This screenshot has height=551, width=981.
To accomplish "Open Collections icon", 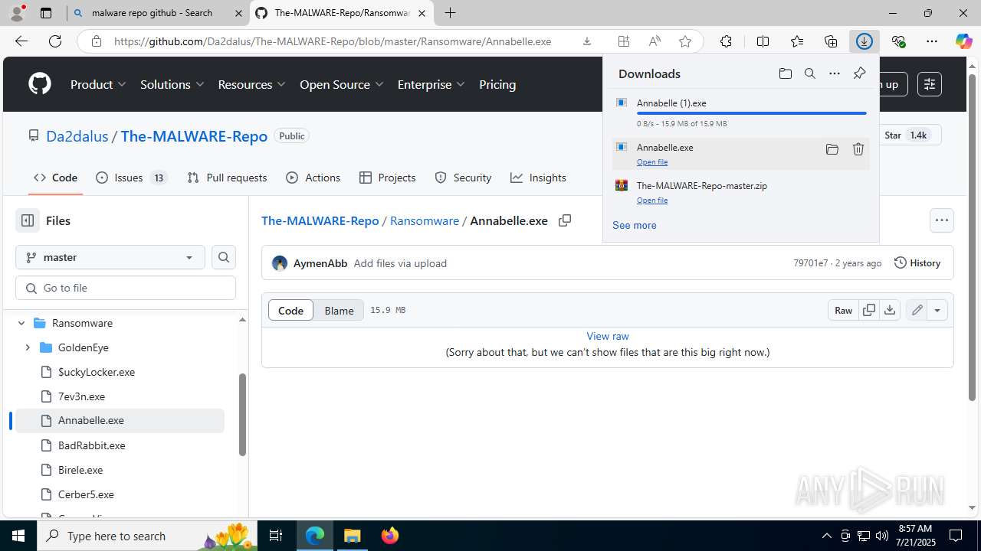I will [x=831, y=41].
